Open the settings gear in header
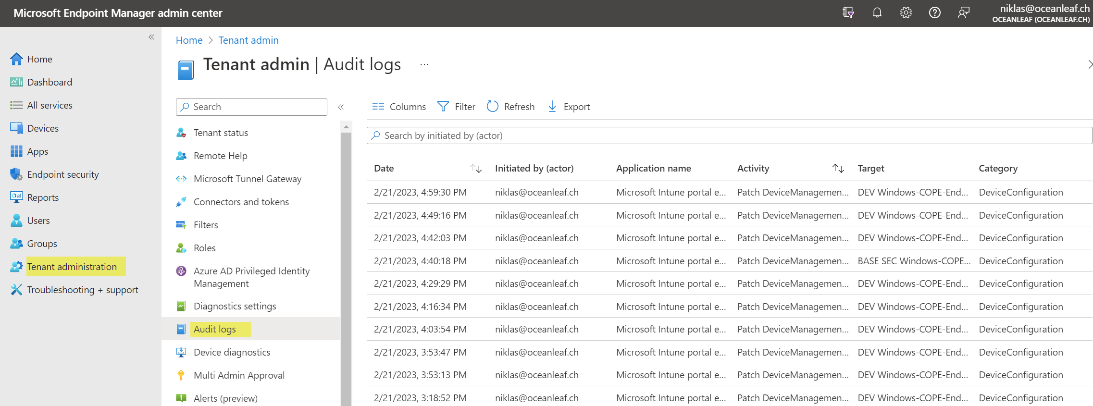The image size is (1093, 406). pyautogui.click(x=906, y=12)
